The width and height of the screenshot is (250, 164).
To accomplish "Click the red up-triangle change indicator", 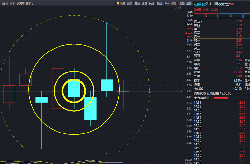I will pyautogui.click(x=186, y=33).
